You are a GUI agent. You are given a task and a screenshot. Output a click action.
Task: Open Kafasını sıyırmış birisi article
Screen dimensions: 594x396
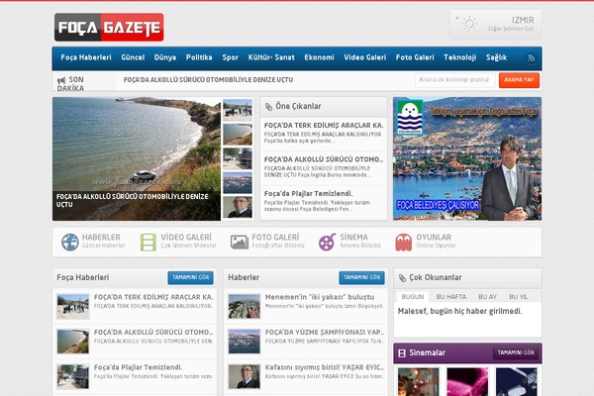coord(325,367)
